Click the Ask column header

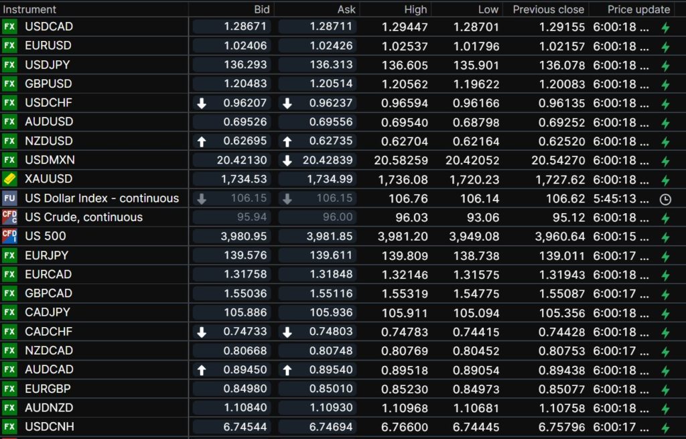(x=347, y=9)
